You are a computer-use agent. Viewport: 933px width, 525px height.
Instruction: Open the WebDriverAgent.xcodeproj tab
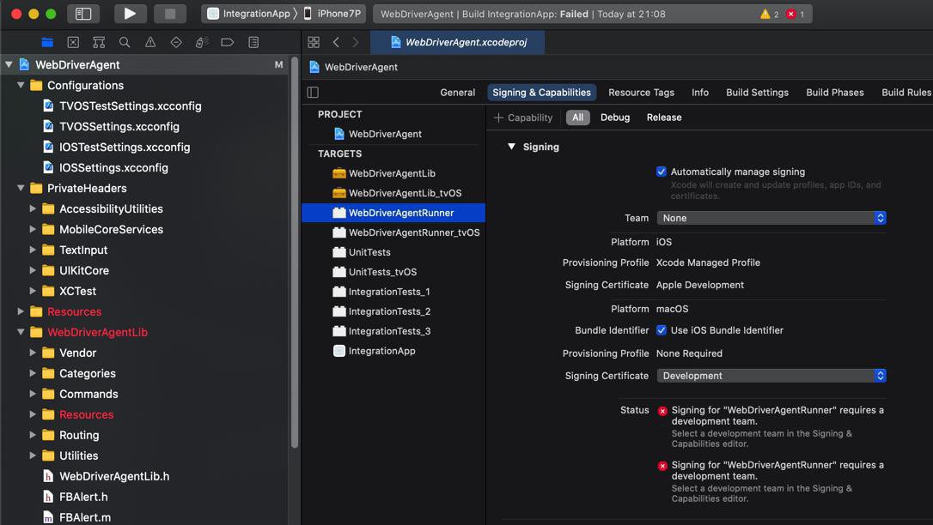click(x=458, y=42)
